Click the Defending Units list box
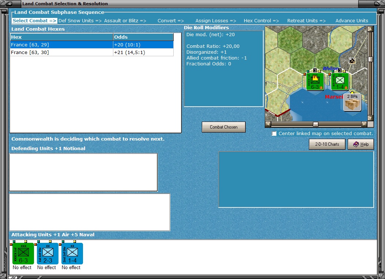385x279 pixels. pos(83,172)
